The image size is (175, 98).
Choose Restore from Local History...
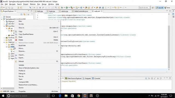[37, 85]
